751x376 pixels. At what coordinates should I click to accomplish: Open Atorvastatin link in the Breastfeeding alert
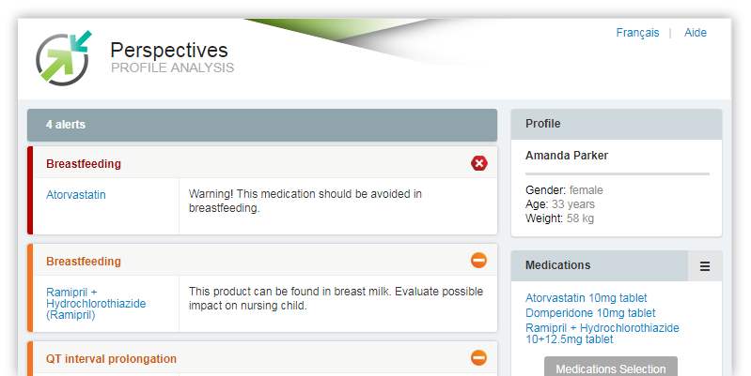click(76, 195)
